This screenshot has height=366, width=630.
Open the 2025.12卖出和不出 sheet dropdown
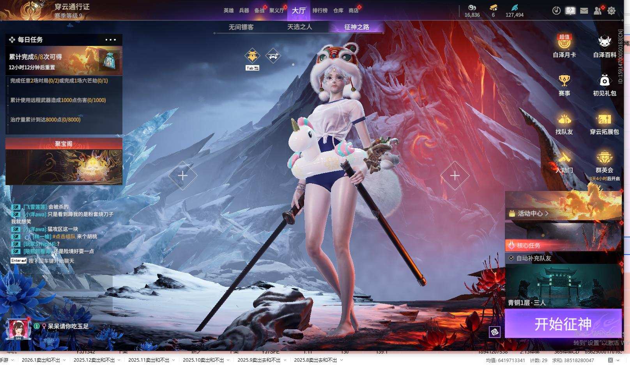[x=119, y=360]
